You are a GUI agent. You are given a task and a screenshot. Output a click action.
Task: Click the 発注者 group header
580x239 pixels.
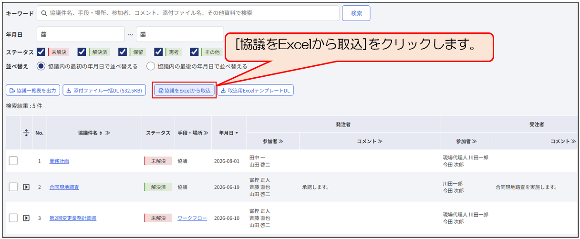tap(343, 124)
